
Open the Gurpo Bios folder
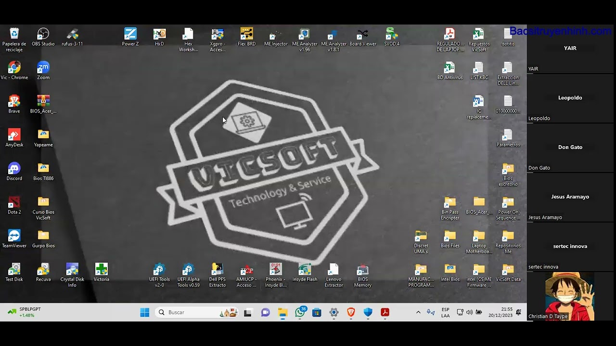[x=43, y=239]
